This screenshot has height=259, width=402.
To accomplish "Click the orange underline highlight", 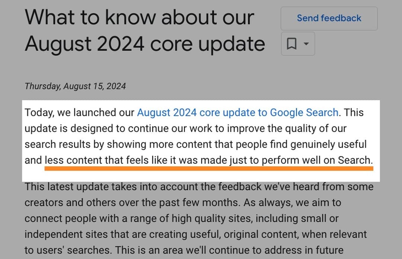I will [209, 168].
